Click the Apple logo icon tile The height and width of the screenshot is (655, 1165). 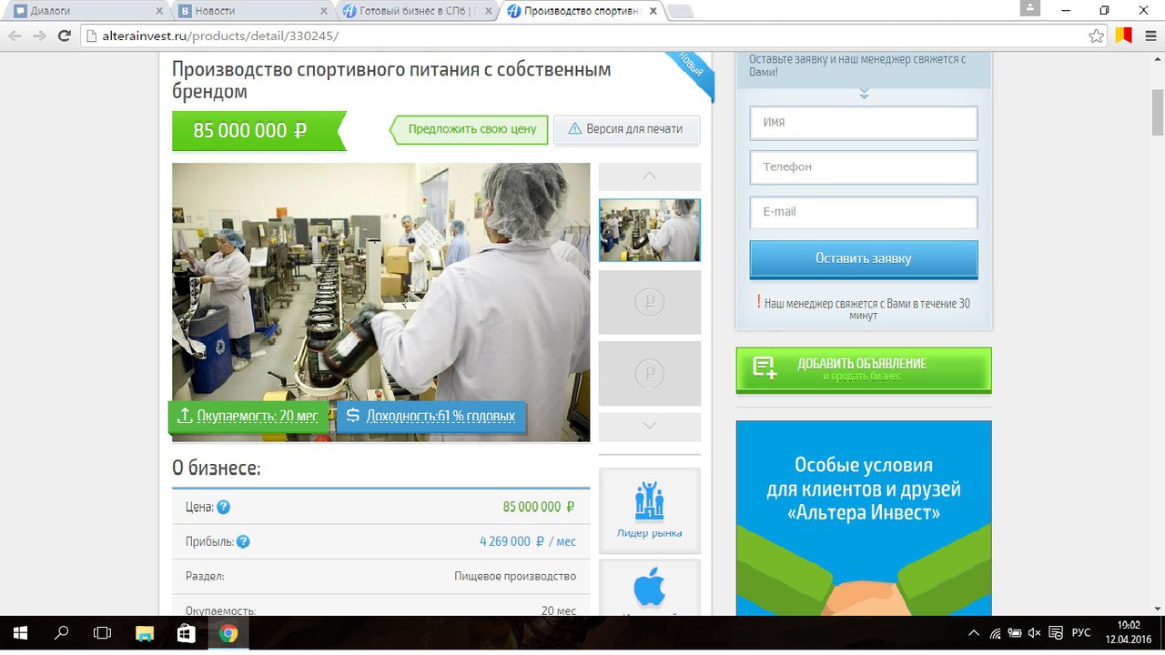click(x=649, y=588)
